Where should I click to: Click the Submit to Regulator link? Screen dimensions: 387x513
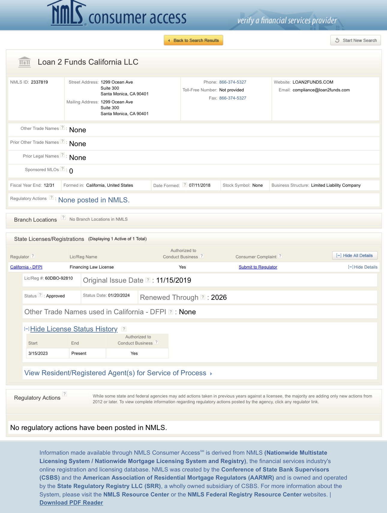coord(258,267)
